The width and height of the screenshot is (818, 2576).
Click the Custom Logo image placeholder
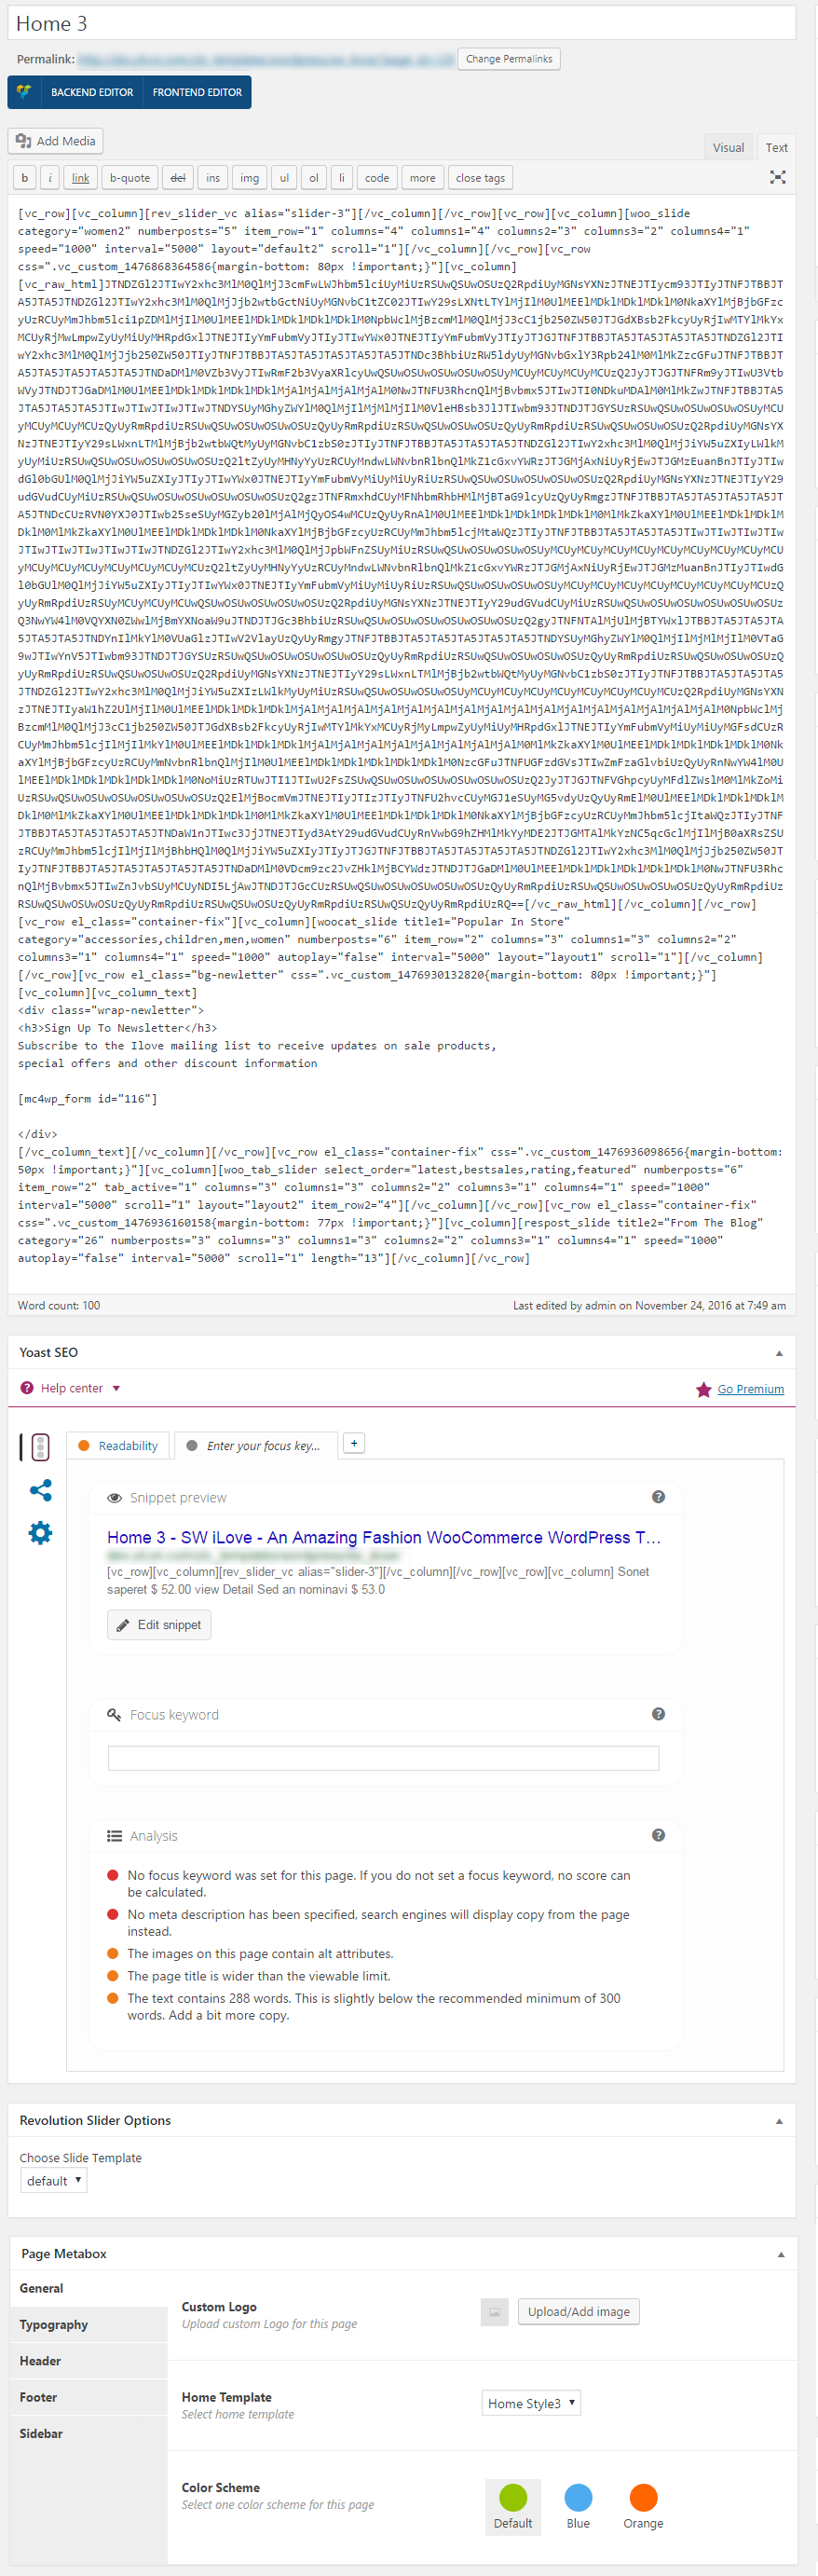click(494, 2311)
